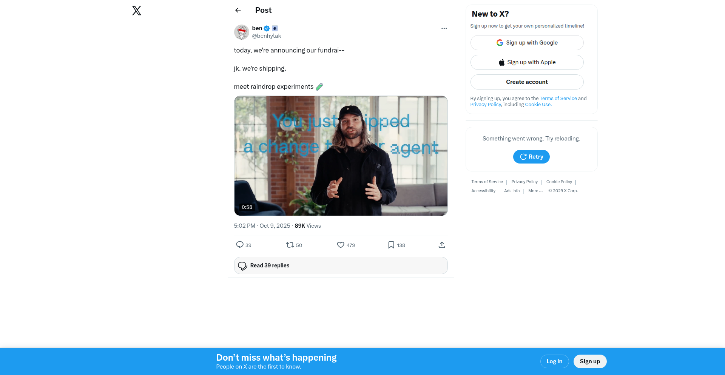Click the share post icon
725x375 pixels.
coord(442,245)
